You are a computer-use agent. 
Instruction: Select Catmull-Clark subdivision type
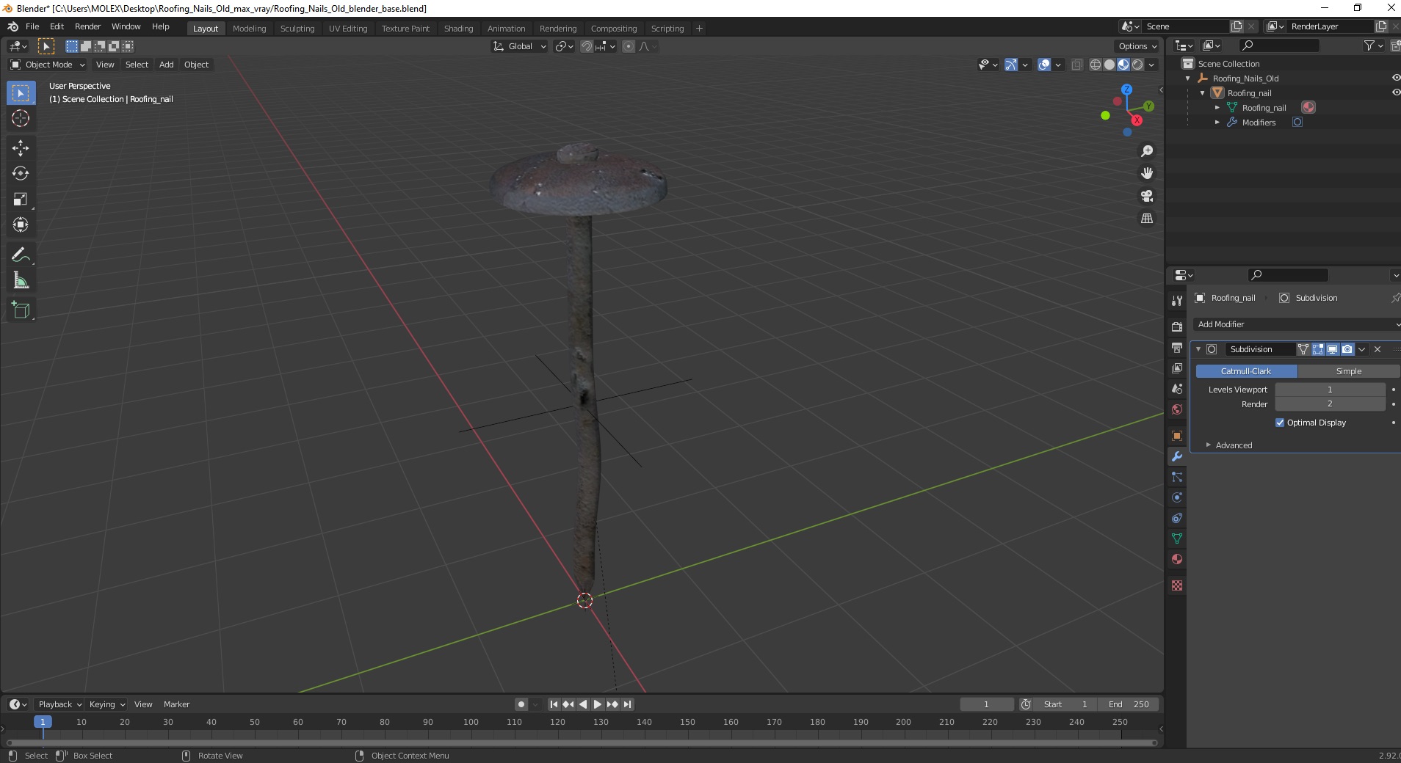coord(1246,371)
